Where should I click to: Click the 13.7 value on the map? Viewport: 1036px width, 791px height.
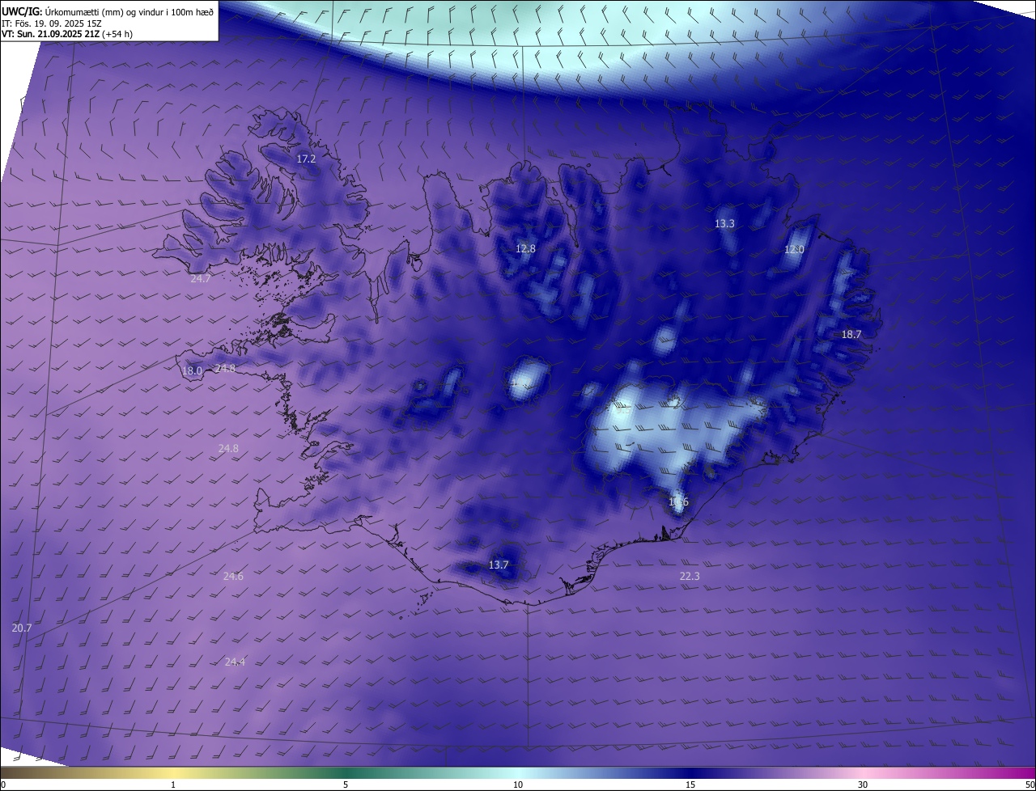499,565
